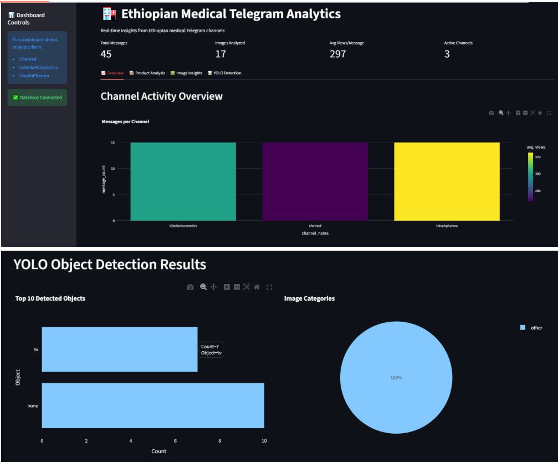Click the Database Connected checkmark status
The width and height of the screenshot is (558, 462).
[x=37, y=98]
